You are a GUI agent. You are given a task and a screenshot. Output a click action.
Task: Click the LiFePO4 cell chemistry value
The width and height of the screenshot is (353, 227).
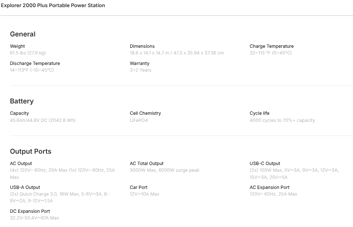pos(139,120)
